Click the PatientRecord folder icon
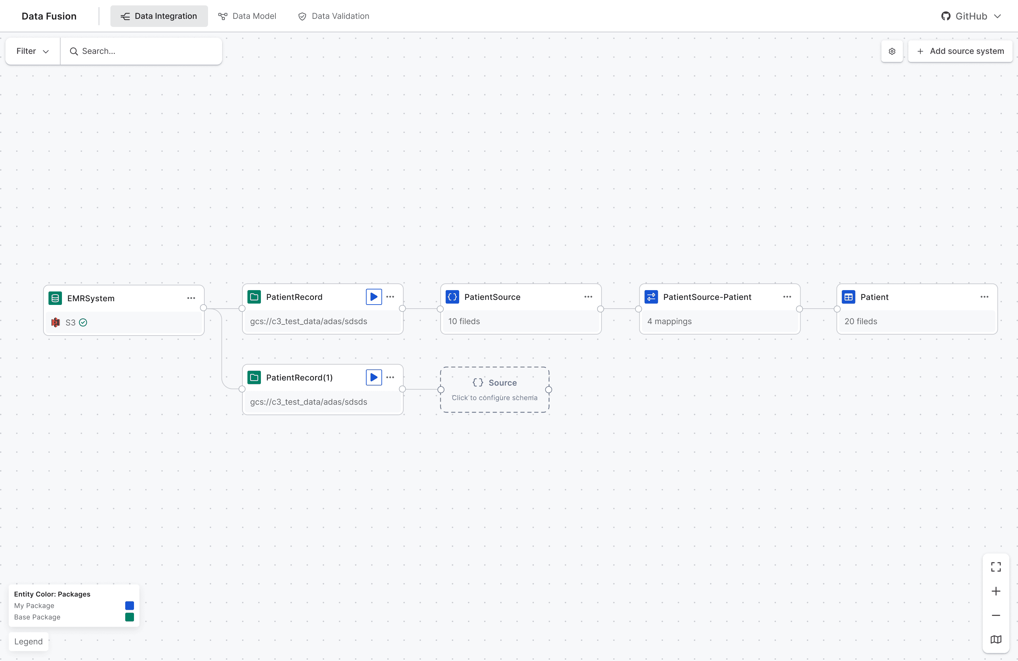This screenshot has width=1018, height=661. point(254,297)
